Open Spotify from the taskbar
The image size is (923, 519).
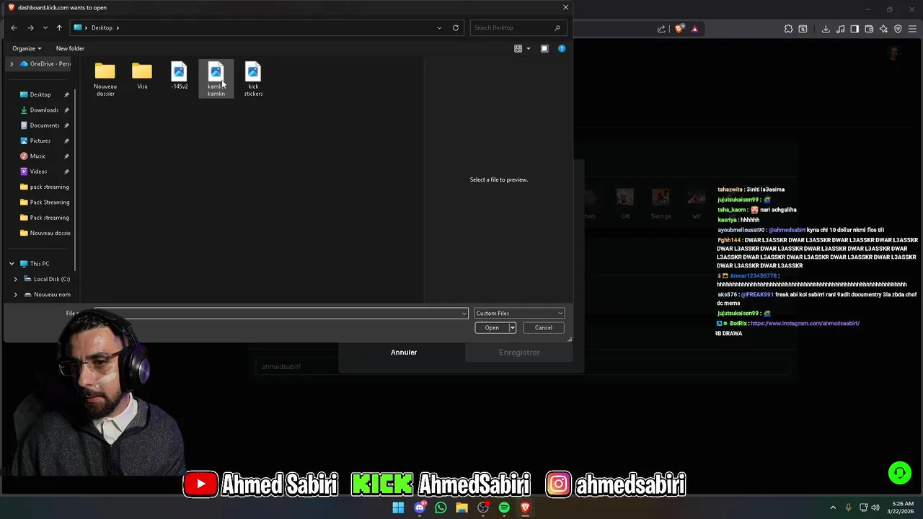504,507
